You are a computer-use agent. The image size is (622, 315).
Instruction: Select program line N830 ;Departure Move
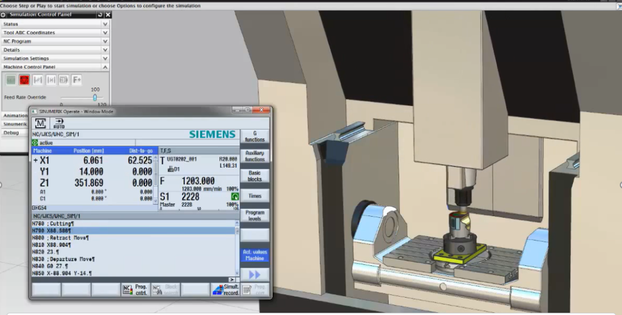click(x=133, y=259)
